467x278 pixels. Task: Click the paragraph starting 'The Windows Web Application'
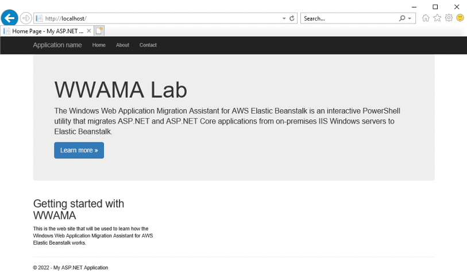227,121
